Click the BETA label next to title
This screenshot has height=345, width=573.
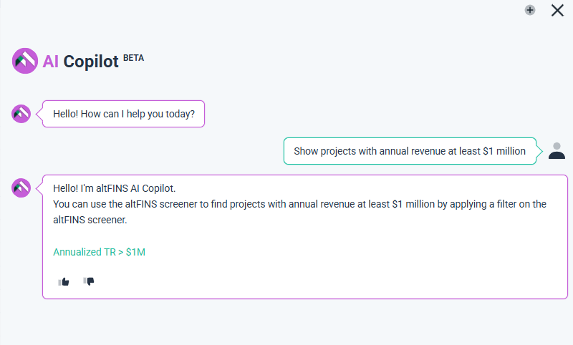point(133,58)
